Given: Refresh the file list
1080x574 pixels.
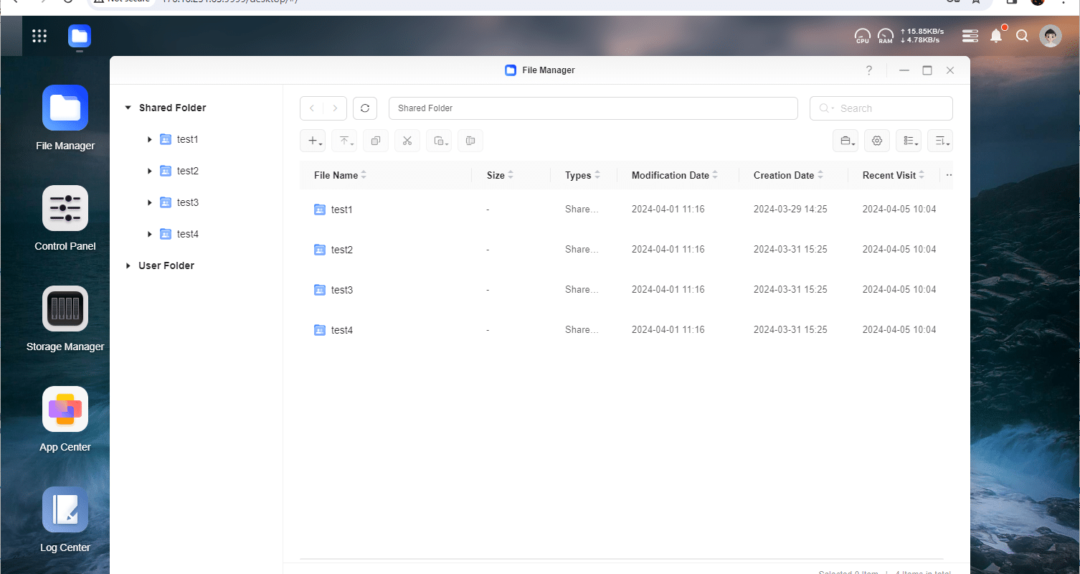Looking at the screenshot, I should click(x=365, y=108).
